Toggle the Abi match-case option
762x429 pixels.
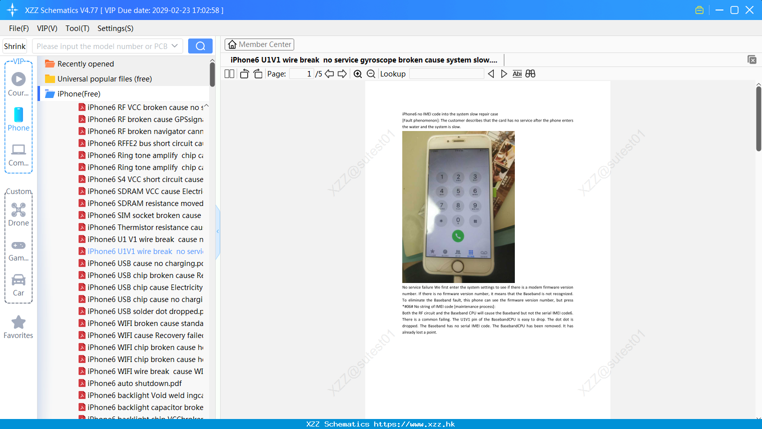517,74
